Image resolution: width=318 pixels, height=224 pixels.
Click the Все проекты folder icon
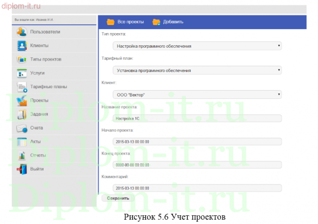click(111, 22)
